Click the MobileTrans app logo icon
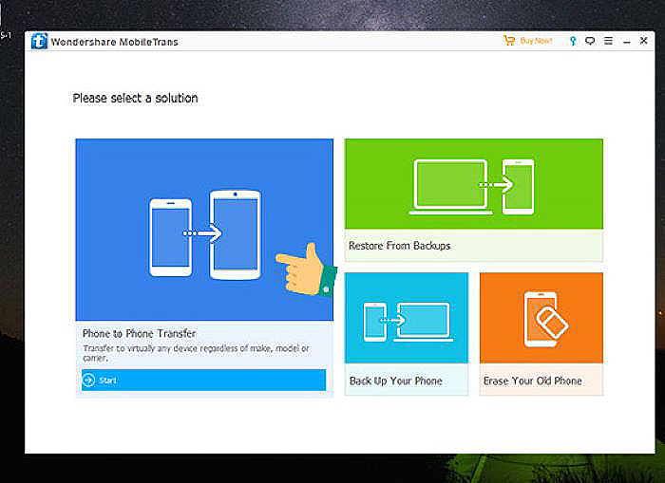The width and height of the screenshot is (665, 483). point(39,41)
